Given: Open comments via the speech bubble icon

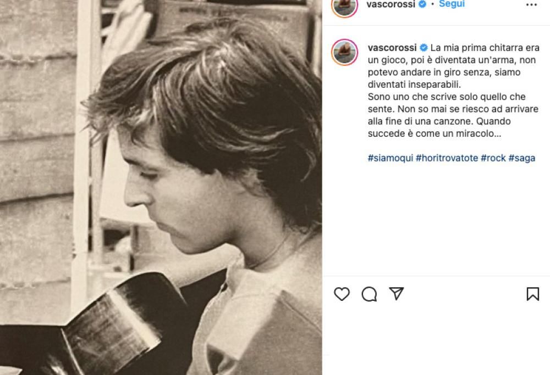Looking at the screenshot, I should [x=370, y=294].
